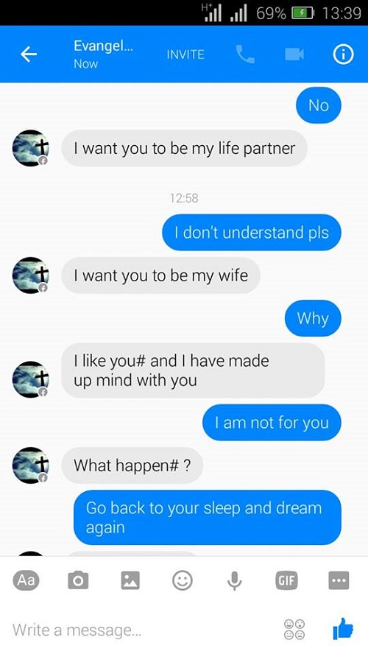Open the camera icon in composer bar
The image size is (368, 654).
78,580
